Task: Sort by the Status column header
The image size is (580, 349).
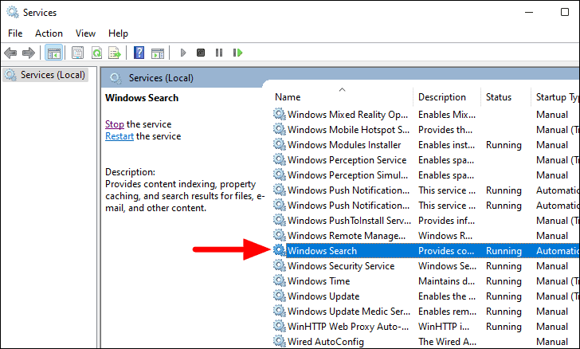Action: pyautogui.click(x=499, y=97)
